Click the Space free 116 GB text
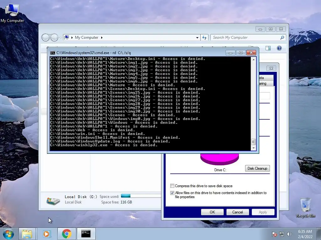Viewport: 321px width, 240px height. pyautogui.click(x=117, y=202)
